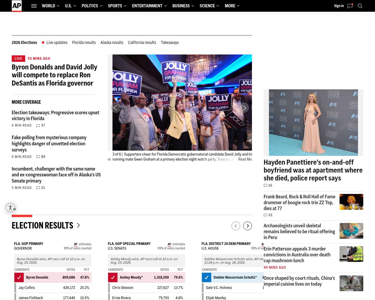Select Ashley Moody winner row
This screenshot has height=300, width=375.
pos(146,277)
